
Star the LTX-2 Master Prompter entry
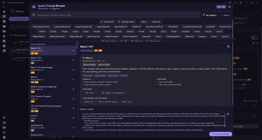[x=73, y=99]
